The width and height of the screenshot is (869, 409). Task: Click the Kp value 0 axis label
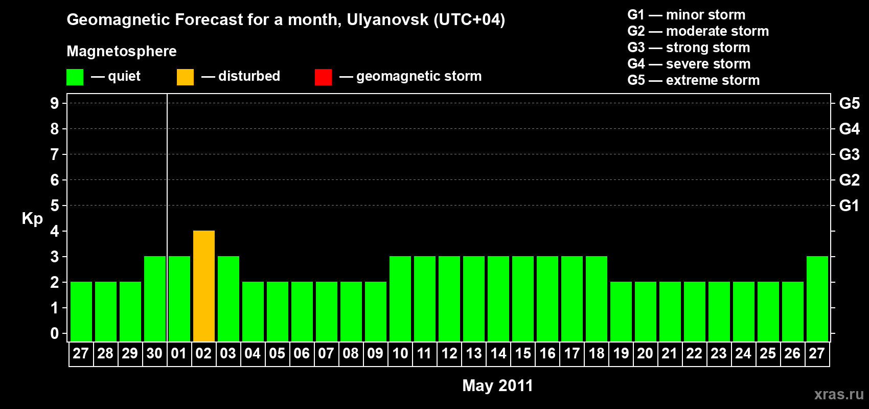click(55, 333)
